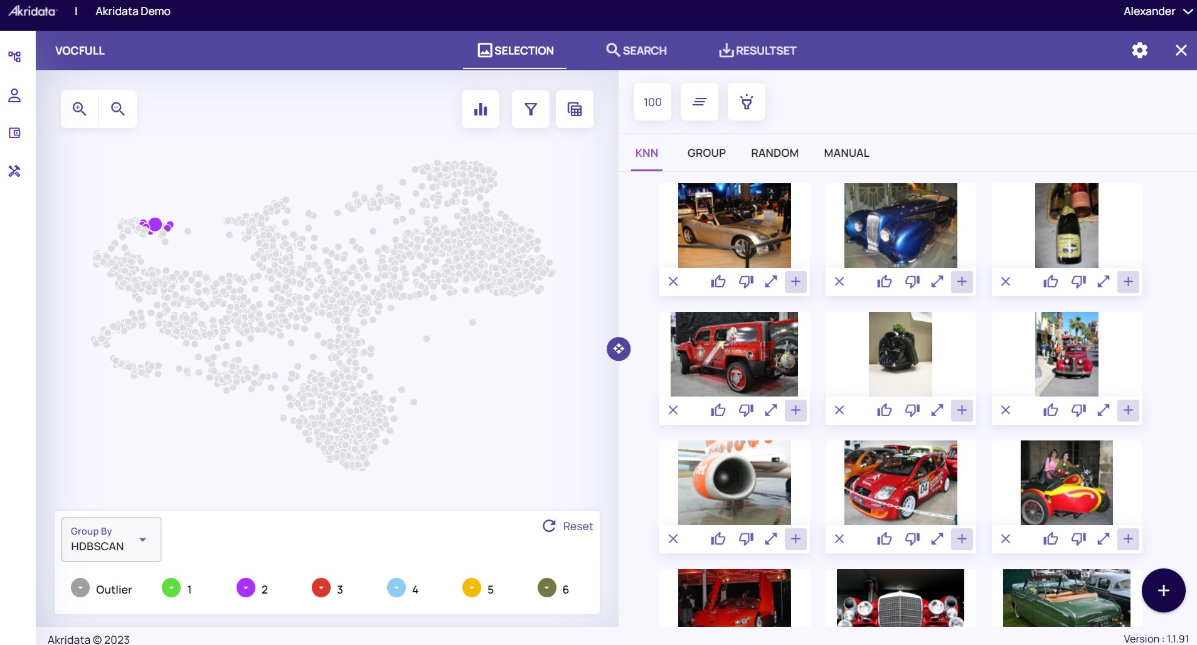Open the funnel filter tool
1197x645 pixels.
coord(531,109)
